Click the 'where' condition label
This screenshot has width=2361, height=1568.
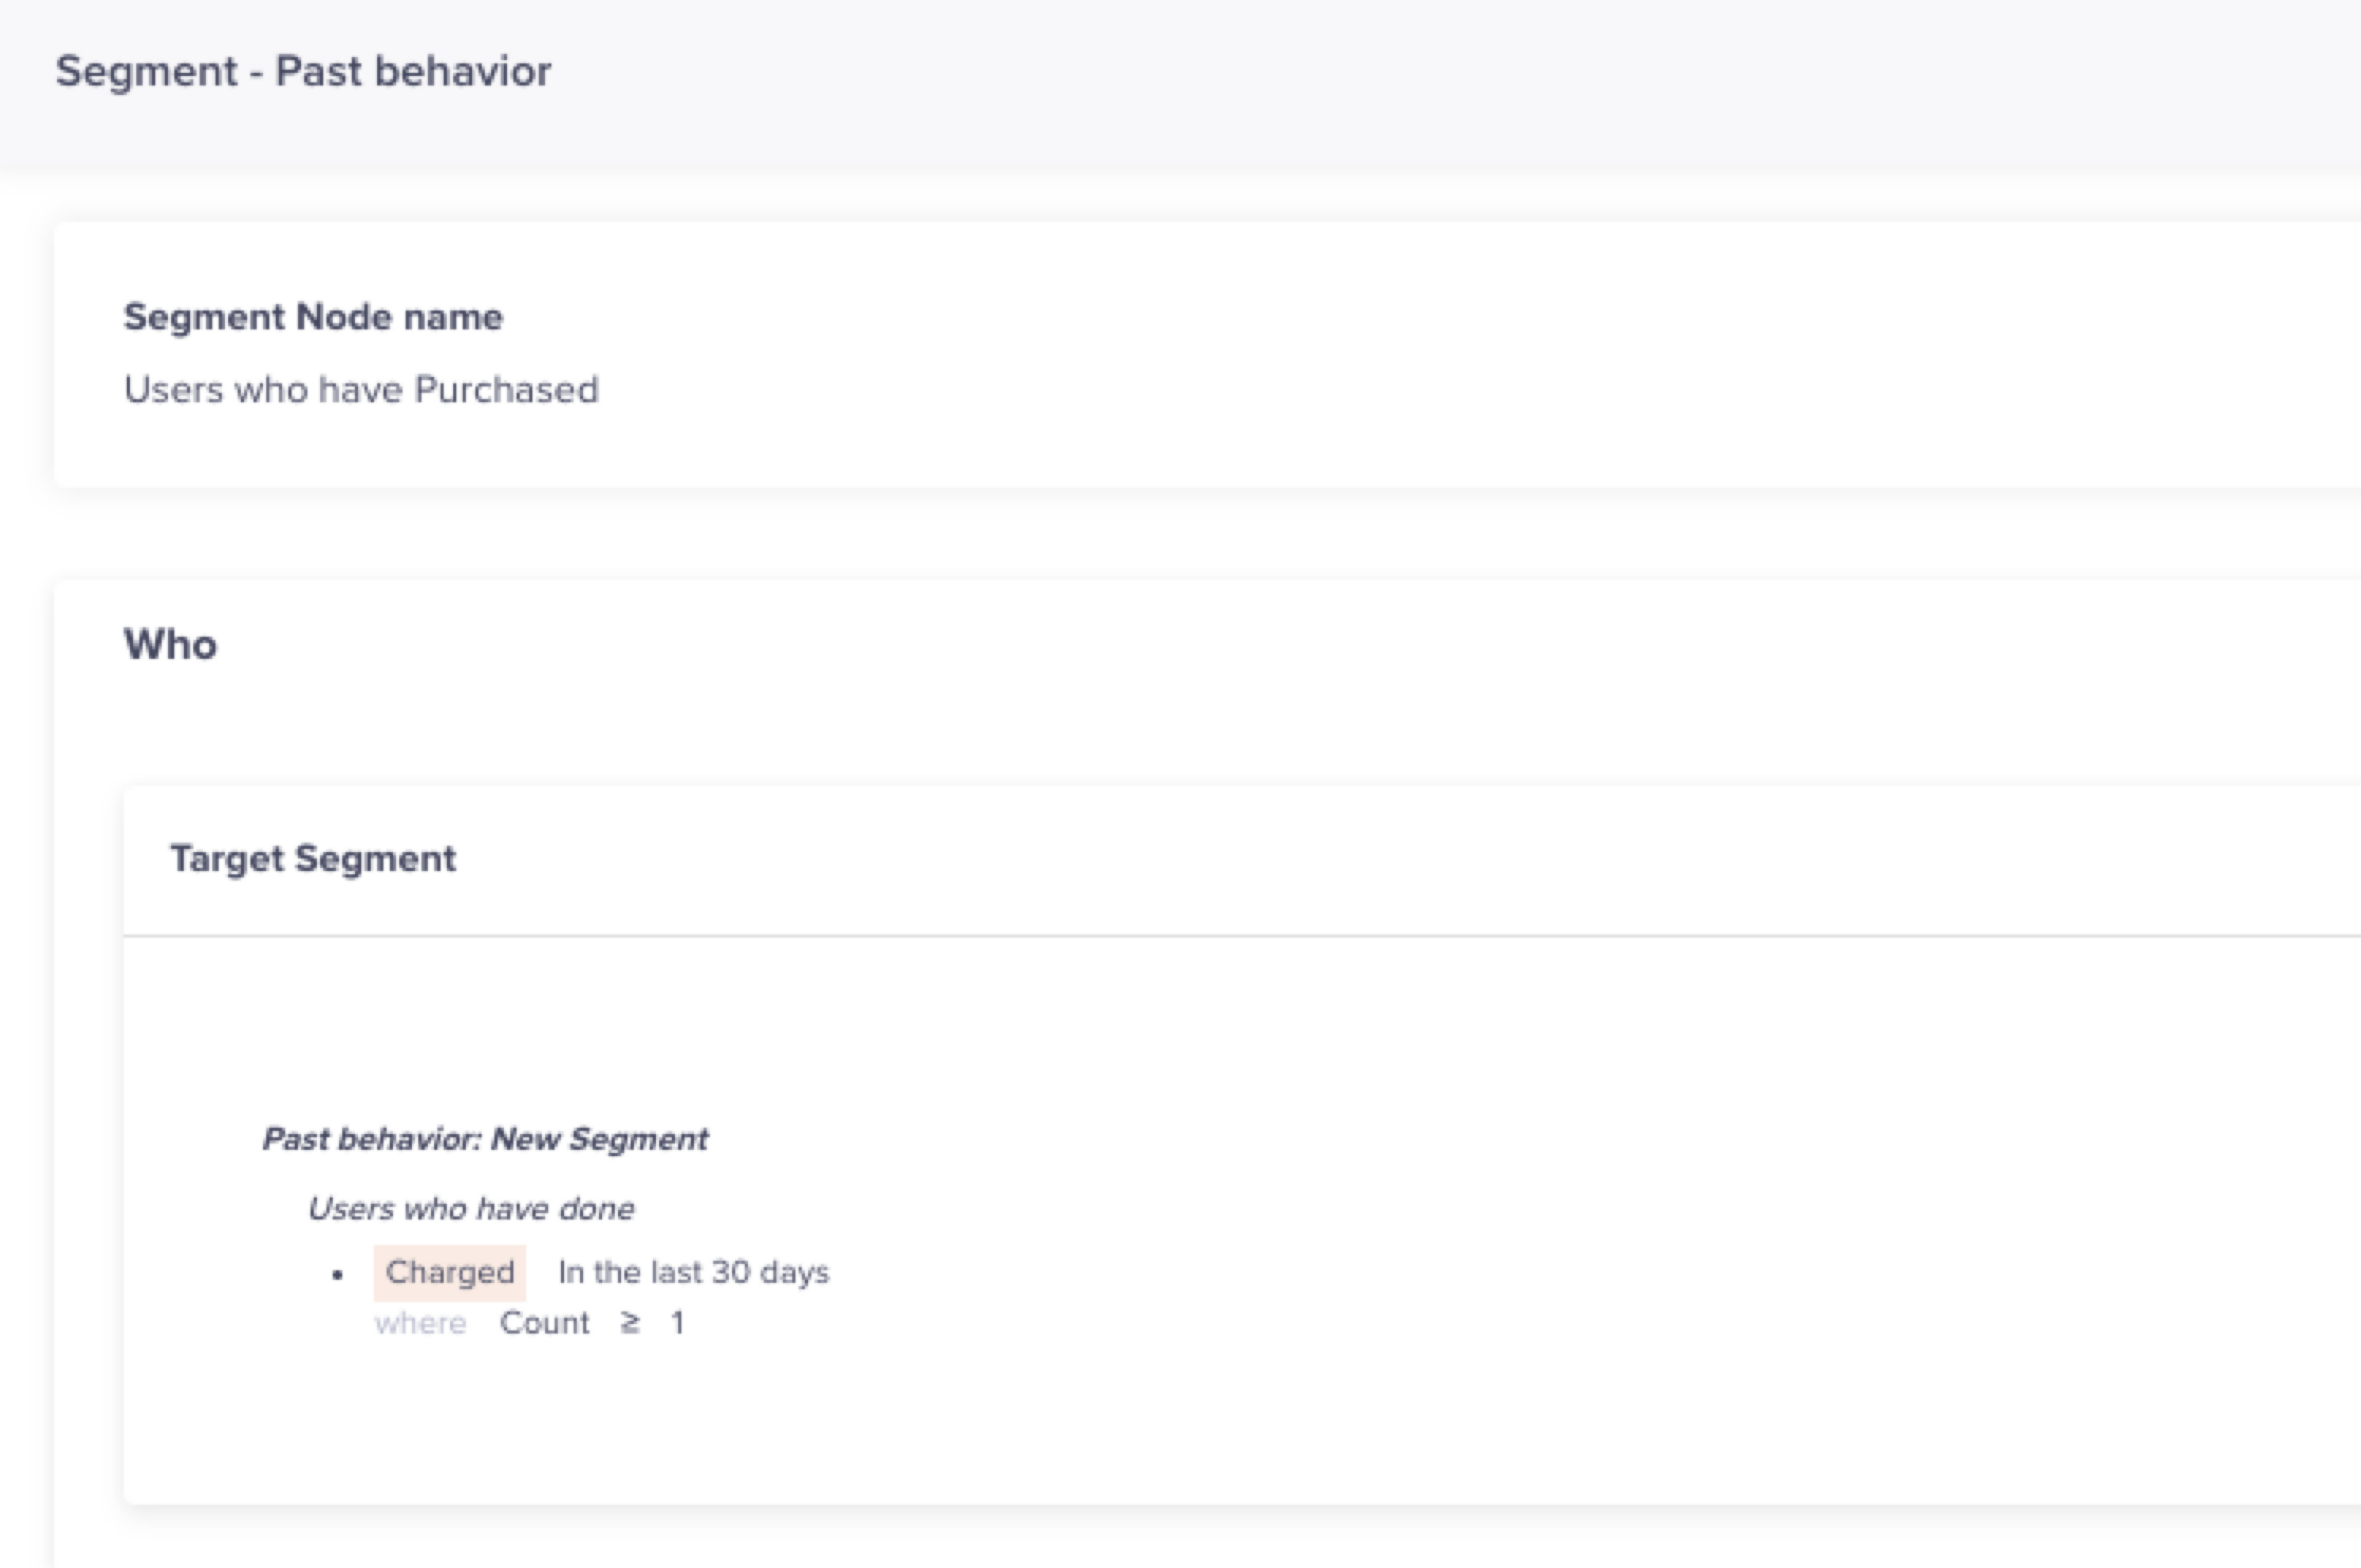(x=421, y=1323)
